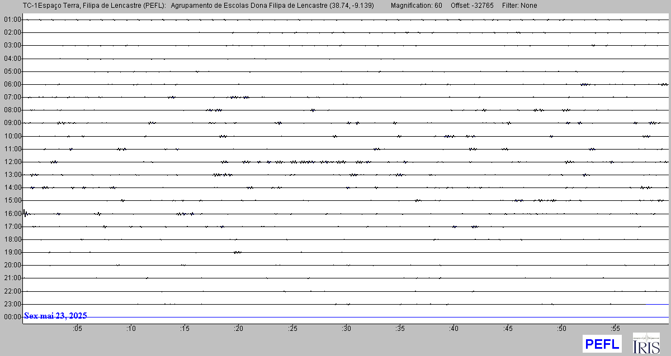
Task: Click the :30 minute axis tick label
Action: click(346, 329)
